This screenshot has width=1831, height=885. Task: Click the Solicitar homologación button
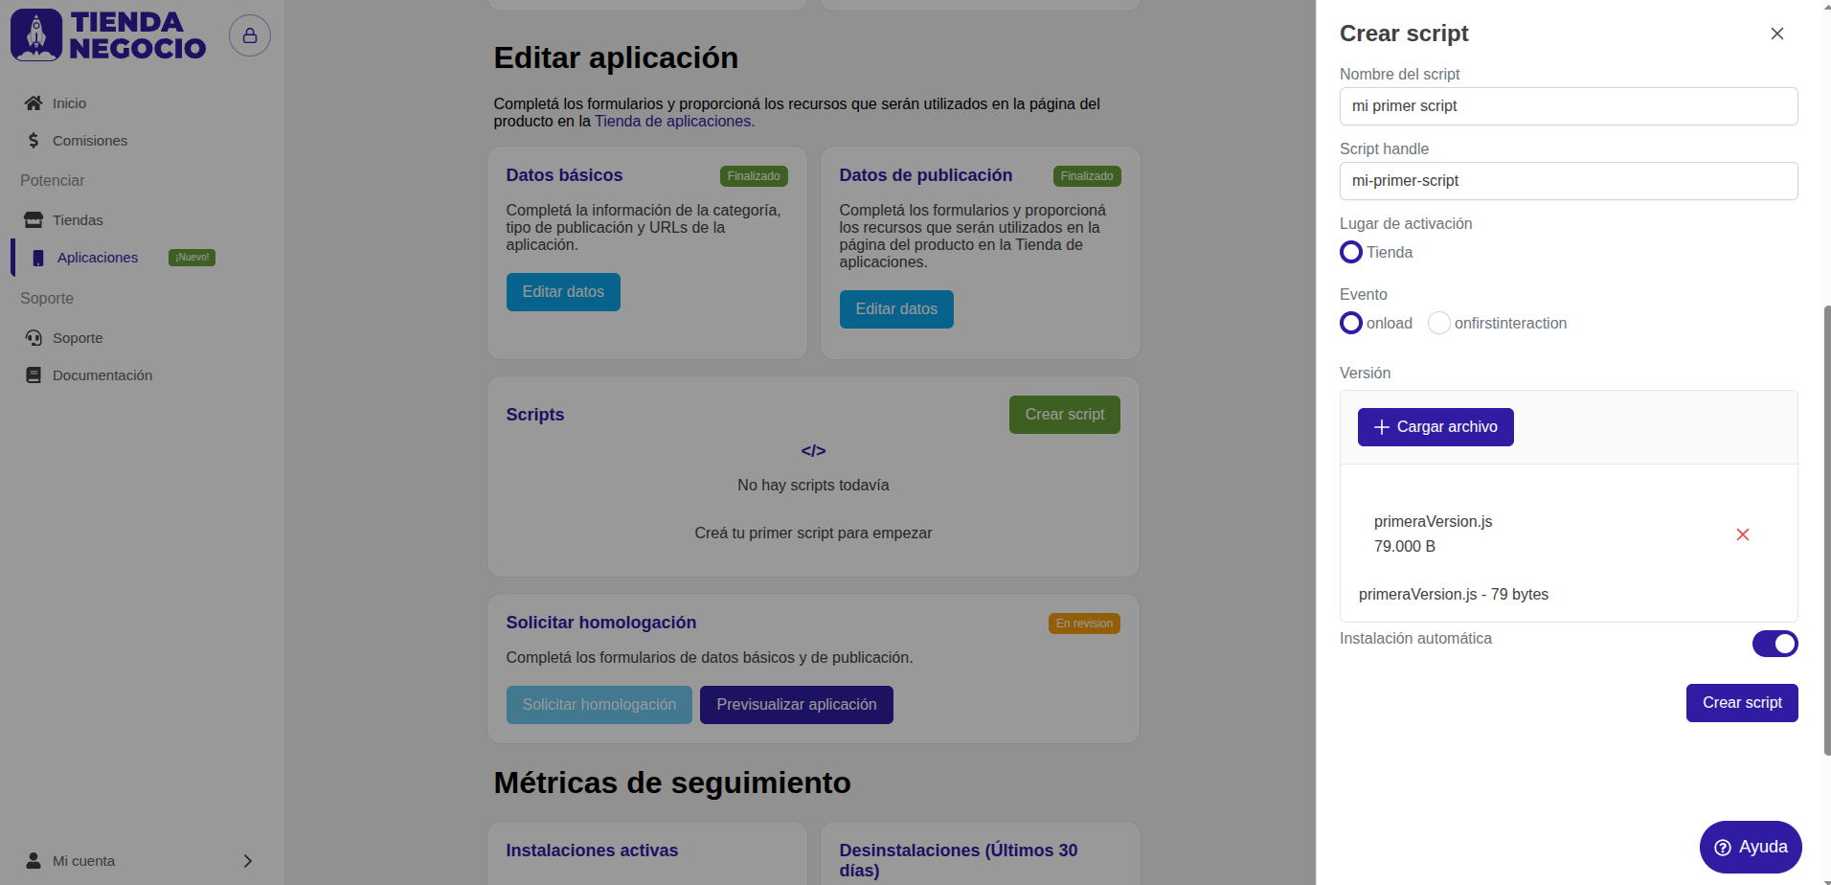(599, 705)
